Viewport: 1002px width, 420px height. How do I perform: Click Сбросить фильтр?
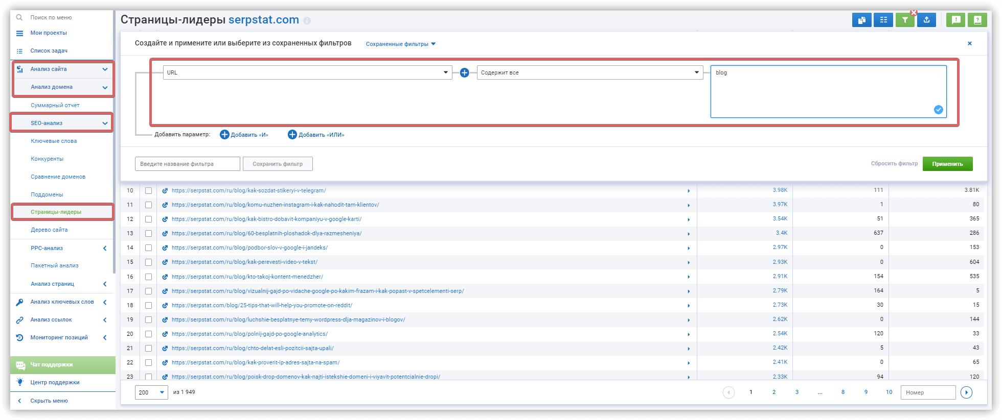(894, 164)
